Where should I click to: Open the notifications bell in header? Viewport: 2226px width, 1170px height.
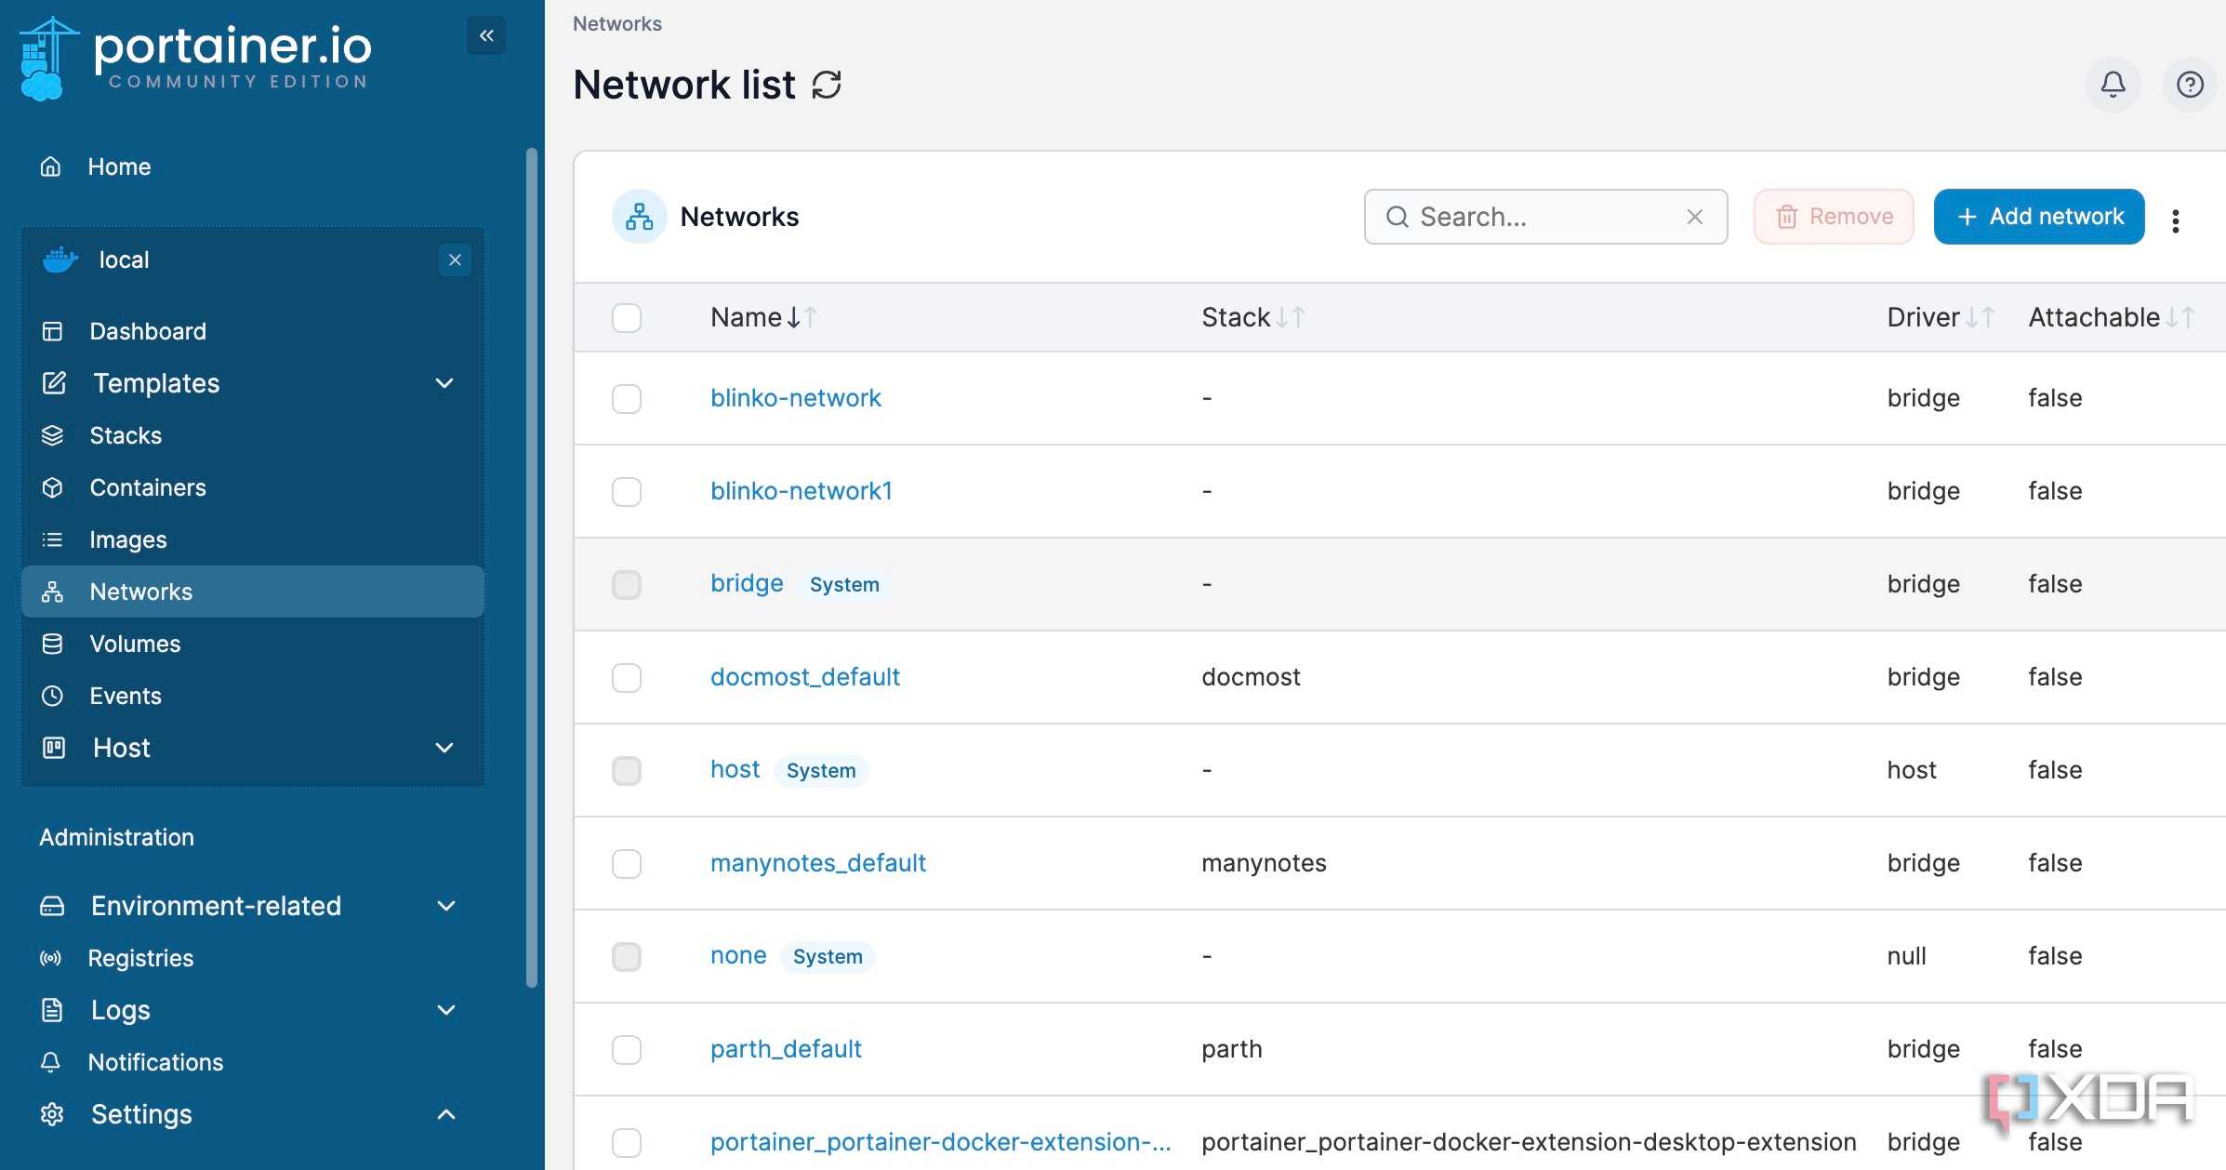[x=2113, y=85]
